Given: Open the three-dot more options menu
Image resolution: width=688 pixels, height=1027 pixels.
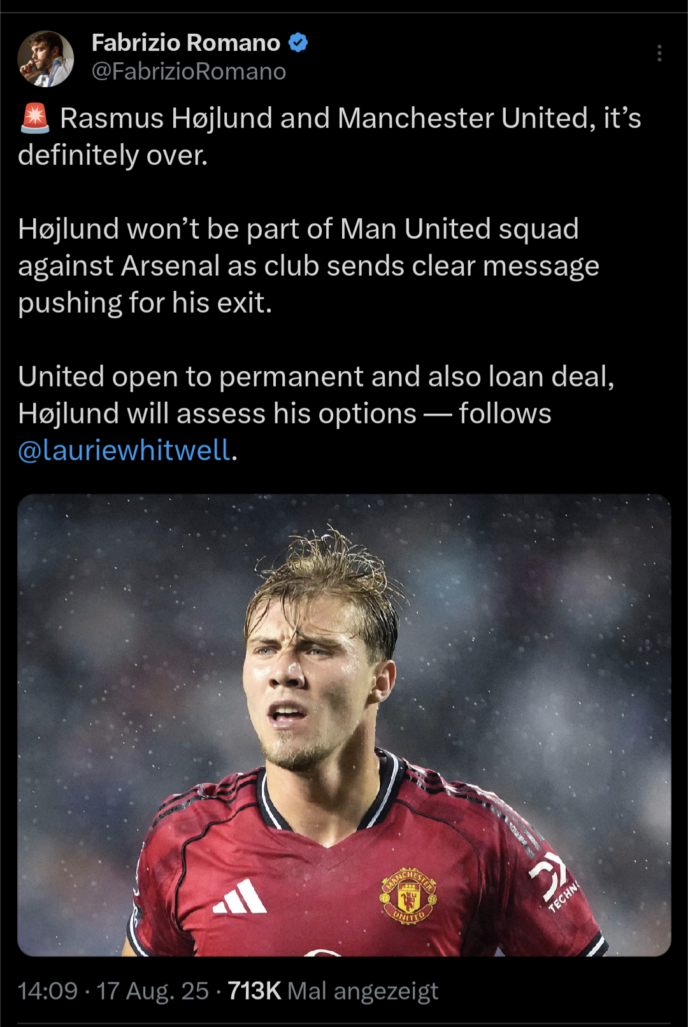Looking at the screenshot, I should click(659, 53).
